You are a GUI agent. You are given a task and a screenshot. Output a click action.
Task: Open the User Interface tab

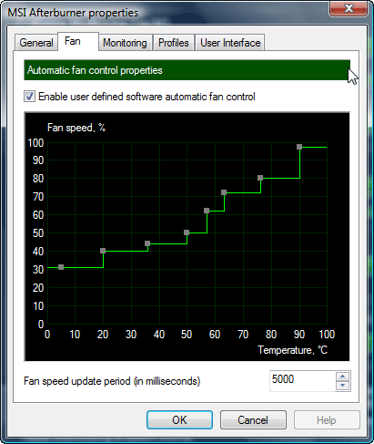pos(230,43)
